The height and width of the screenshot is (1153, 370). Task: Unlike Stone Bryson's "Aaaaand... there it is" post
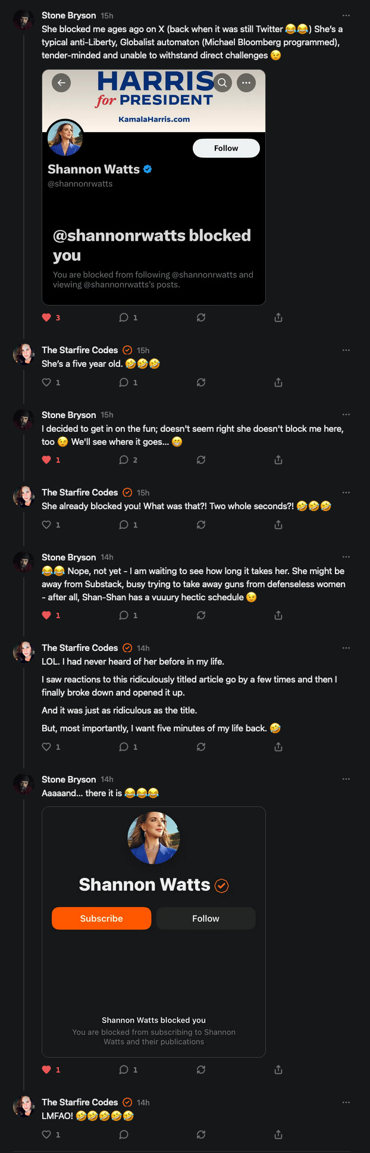pyautogui.click(x=47, y=1070)
